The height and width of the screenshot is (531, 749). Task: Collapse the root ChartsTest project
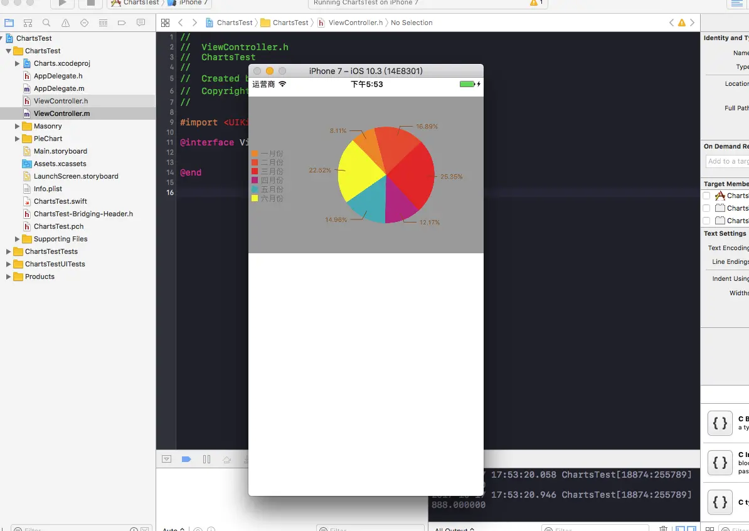(x=1, y=38)
